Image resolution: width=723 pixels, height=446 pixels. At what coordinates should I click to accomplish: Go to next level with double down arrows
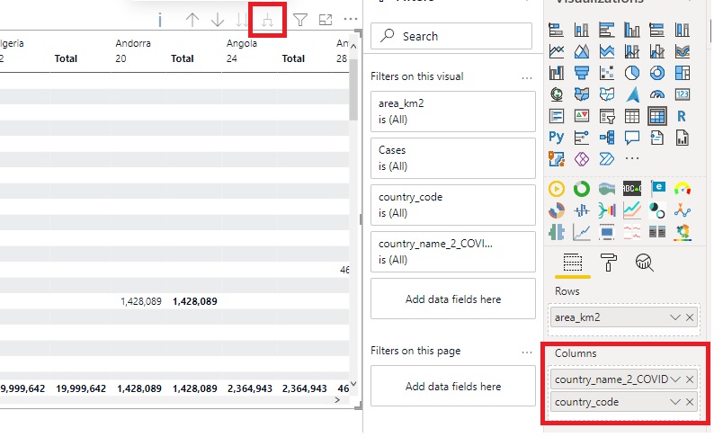coord(241,20)
